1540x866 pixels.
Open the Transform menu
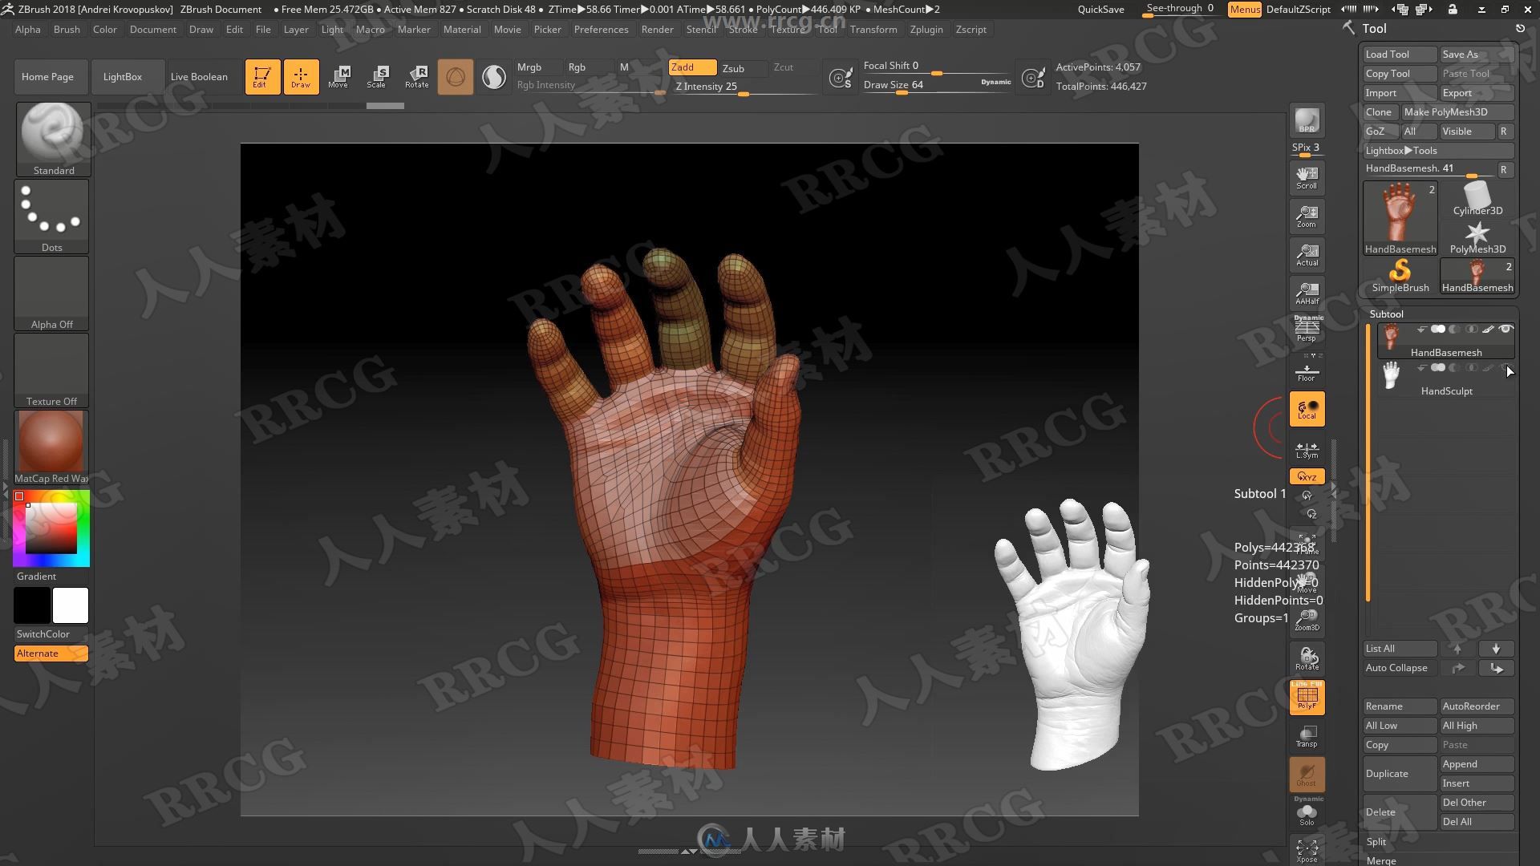(x=873, y=29)
